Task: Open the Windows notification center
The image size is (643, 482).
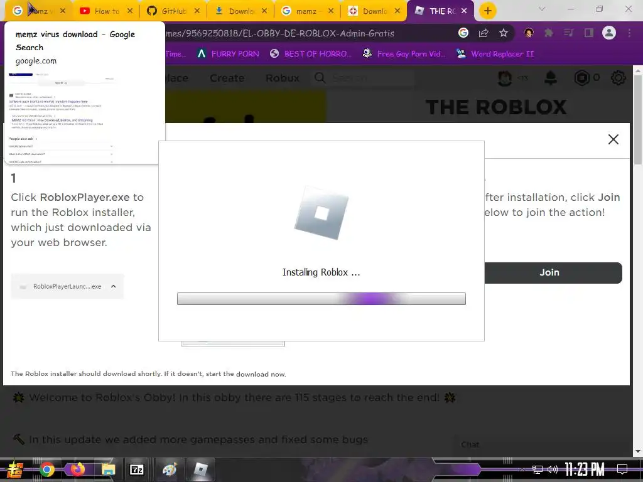Action: 622,469
